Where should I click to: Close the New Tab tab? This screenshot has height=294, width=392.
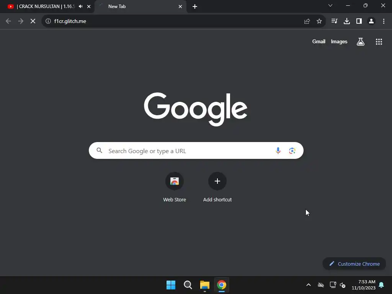click(x=180, y=7)
